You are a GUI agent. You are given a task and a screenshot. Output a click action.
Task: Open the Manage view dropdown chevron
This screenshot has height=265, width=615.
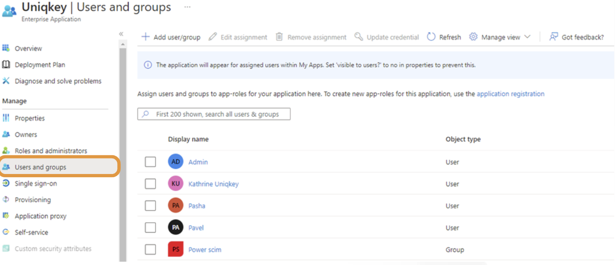527,37
